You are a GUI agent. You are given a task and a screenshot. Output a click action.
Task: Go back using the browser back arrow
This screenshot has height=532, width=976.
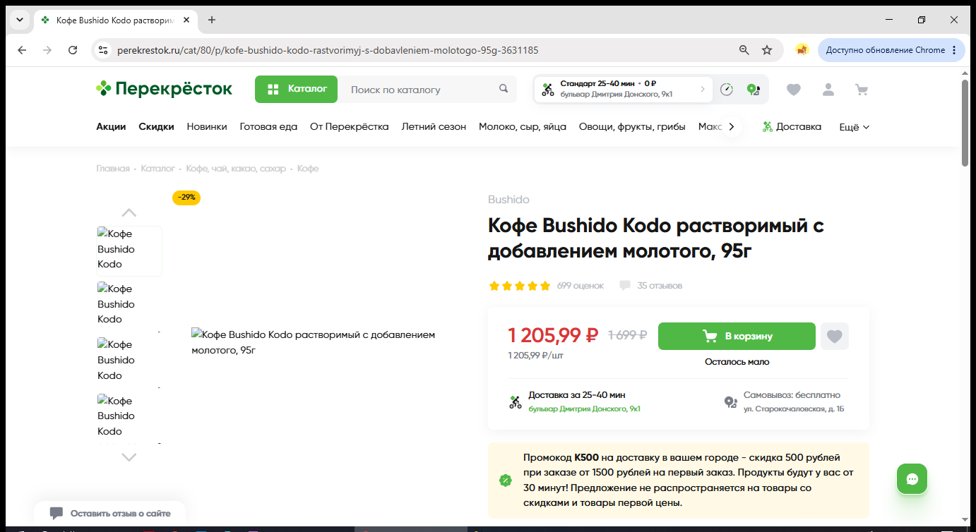point(22,50)
